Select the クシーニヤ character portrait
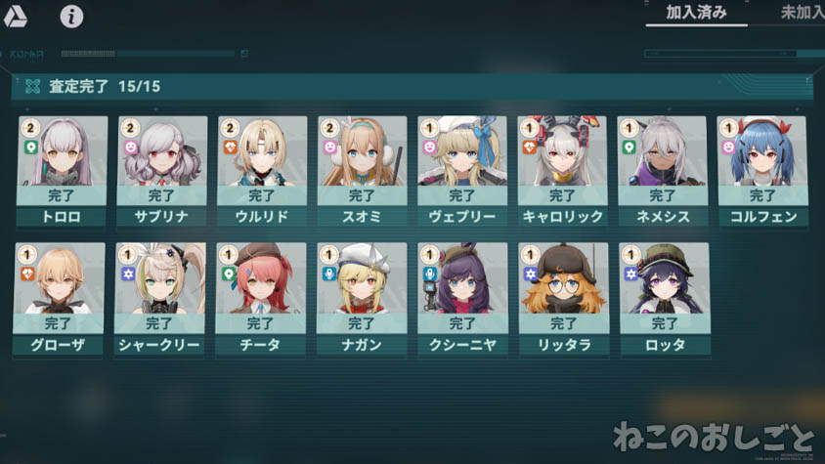This screenshot has width=825, height=464. point(463,278)
